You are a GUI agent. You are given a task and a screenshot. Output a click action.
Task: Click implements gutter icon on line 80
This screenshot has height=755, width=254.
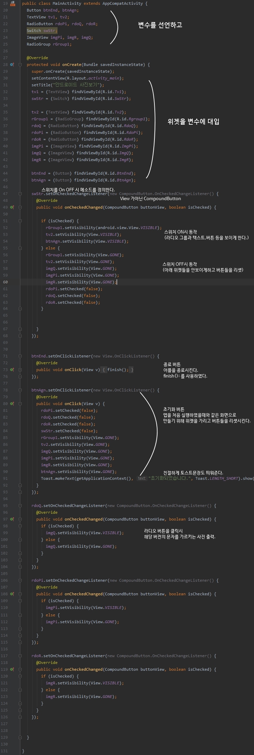pos(12,404)
